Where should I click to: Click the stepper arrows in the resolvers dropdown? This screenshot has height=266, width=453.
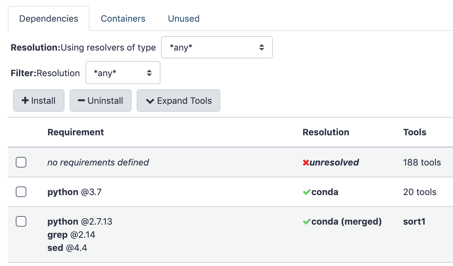pyautogui.click(x=262, y=47)
